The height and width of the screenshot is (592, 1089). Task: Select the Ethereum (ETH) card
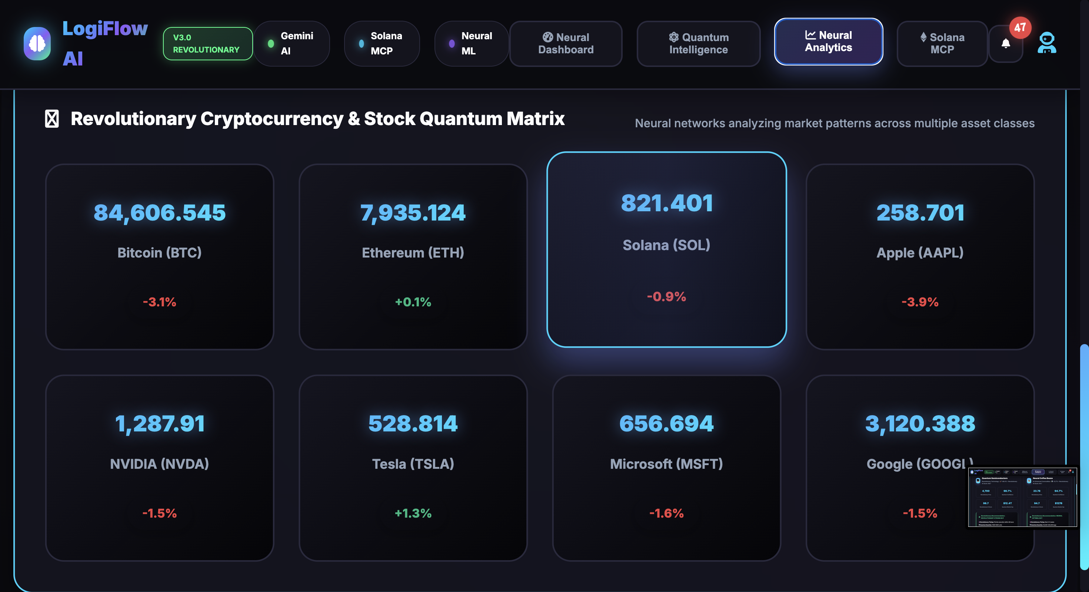[413, 257]
